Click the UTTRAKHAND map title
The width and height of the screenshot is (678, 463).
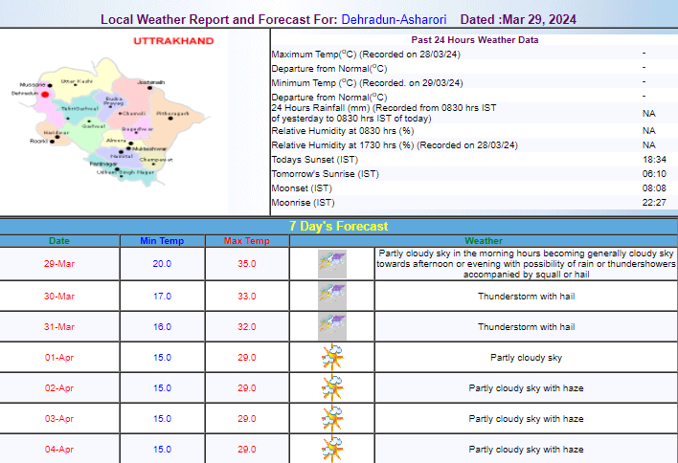(173, 41)
